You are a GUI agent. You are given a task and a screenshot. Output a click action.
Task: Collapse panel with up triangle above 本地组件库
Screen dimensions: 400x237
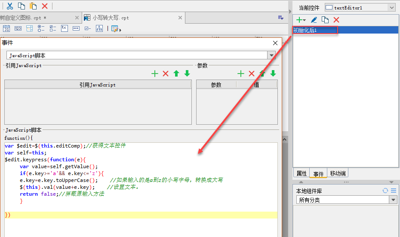tap(301, 182)
